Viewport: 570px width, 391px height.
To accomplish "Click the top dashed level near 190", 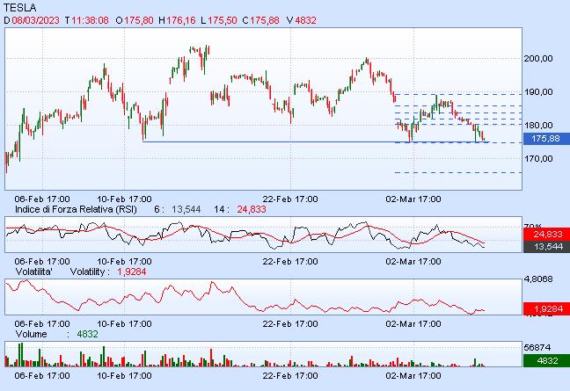I will [x=458, y=94].
